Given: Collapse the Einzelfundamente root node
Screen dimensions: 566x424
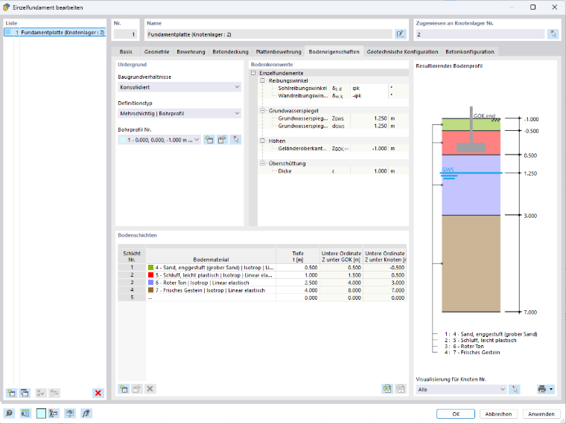Looking at the screenshot, I should 253,73.
